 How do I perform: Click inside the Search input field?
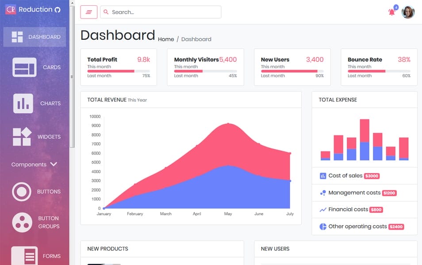pyautogui.click(x=164, y=12)
